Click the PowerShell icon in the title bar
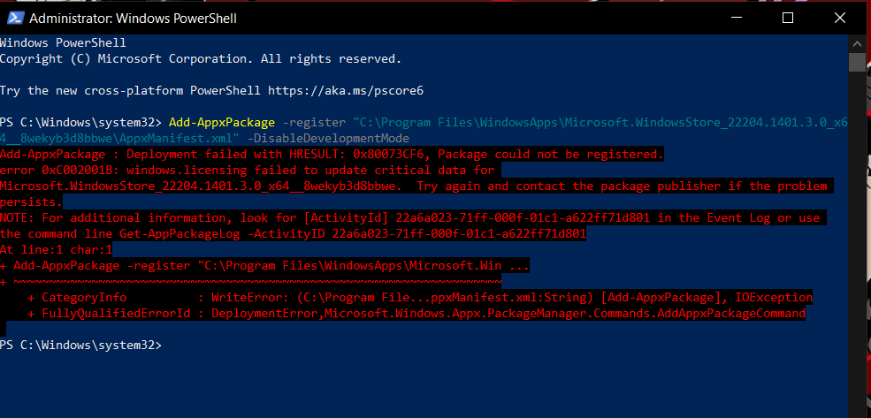Image resolution: width=871 pixels, height=418 pixels. 14,19
